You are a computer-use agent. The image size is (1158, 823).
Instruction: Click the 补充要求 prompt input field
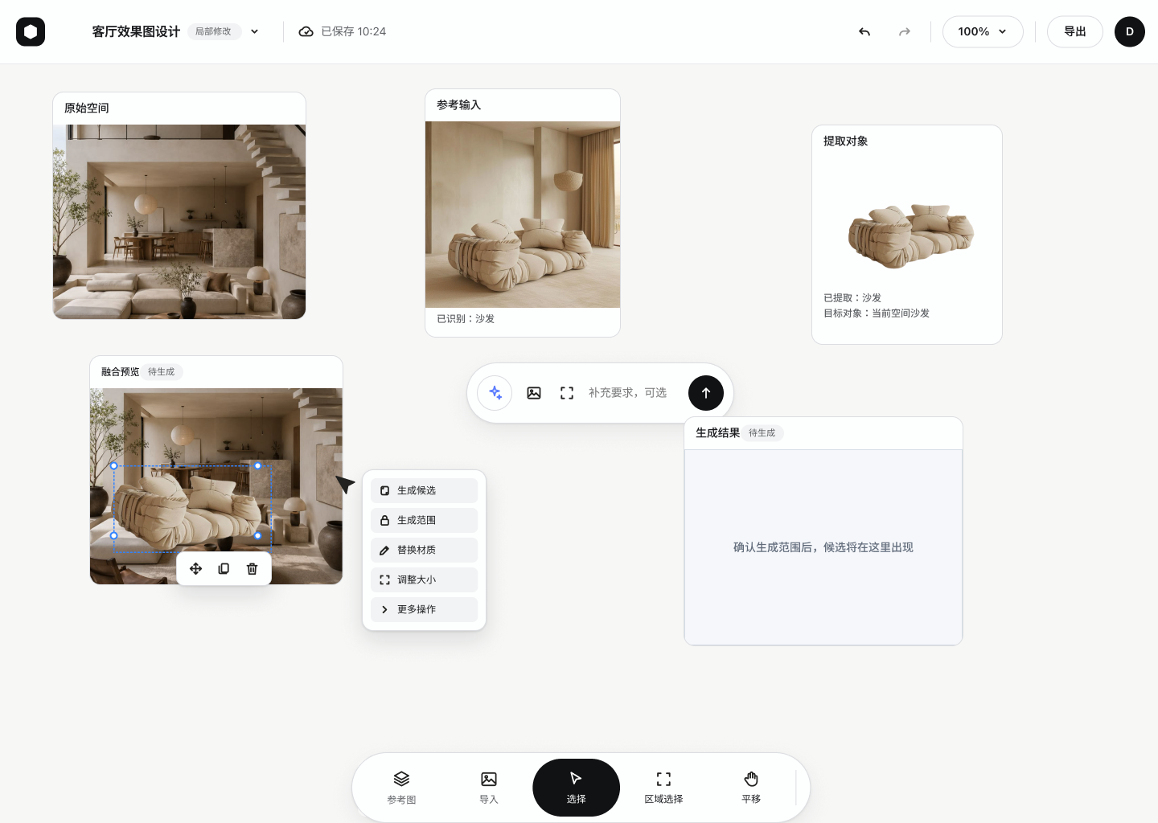628,393
